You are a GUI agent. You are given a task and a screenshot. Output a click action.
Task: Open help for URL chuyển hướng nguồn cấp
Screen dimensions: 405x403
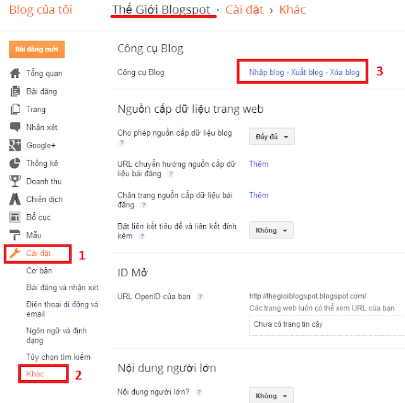pos(170,174)
